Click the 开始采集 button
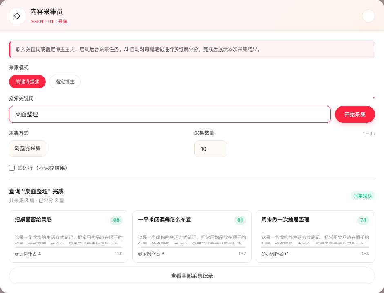The height and width of the screenshot is (293, 384). click(355, 114)
